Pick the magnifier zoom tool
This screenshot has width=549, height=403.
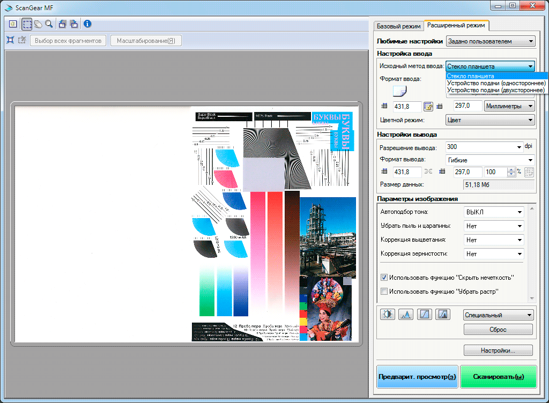pyautogui.click(x=49, y=24)
